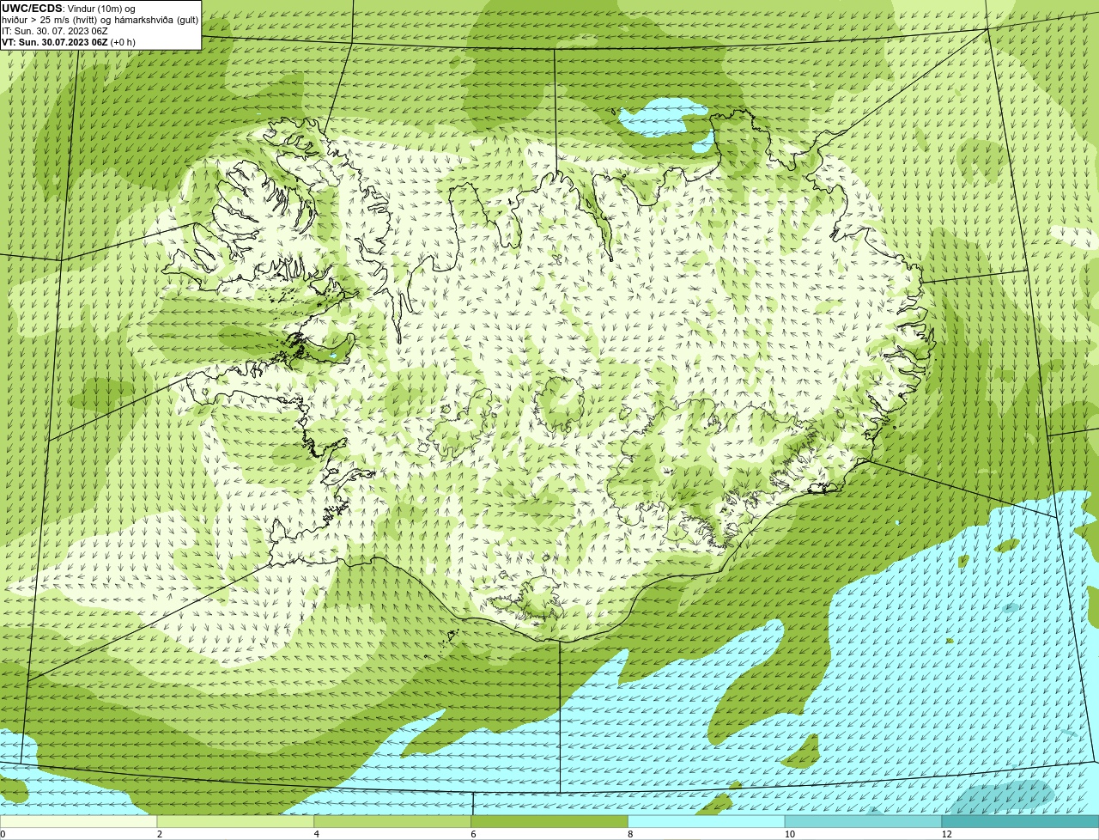Click the legend scale label "8"
The height and width of the screenshot is (840, 1099).
point(630,834)
